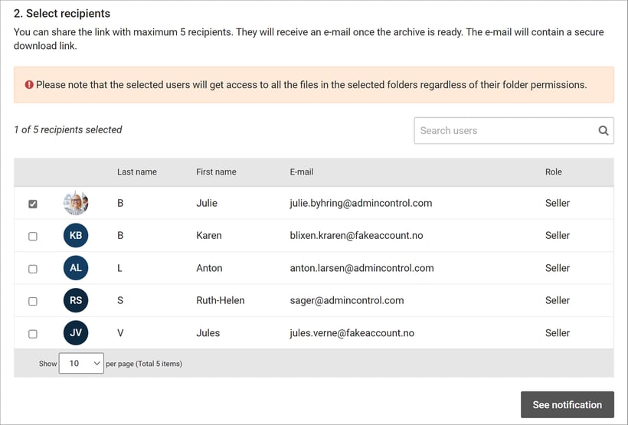Click the AL avatar icon

tap(76, 268)
